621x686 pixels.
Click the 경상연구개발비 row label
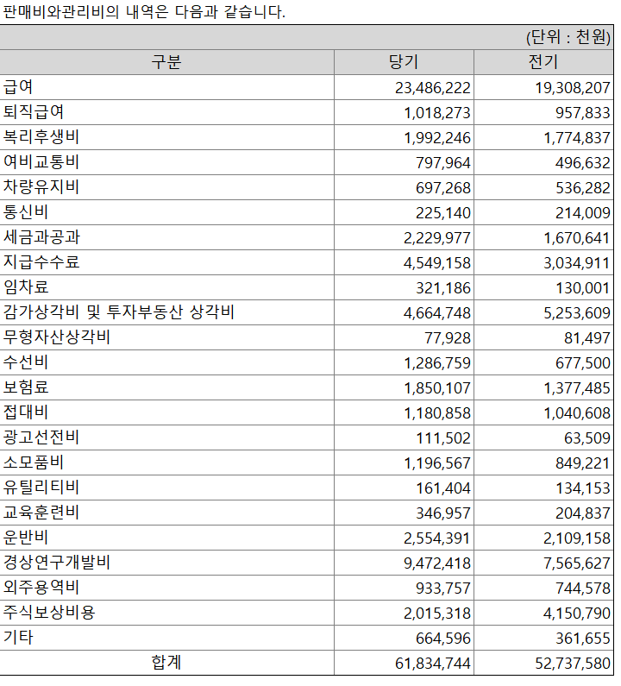point(56,562)
